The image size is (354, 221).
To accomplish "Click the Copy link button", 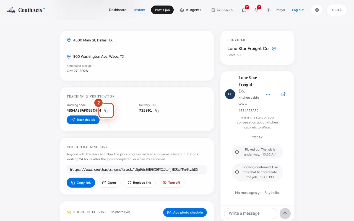I will [81, 183].
